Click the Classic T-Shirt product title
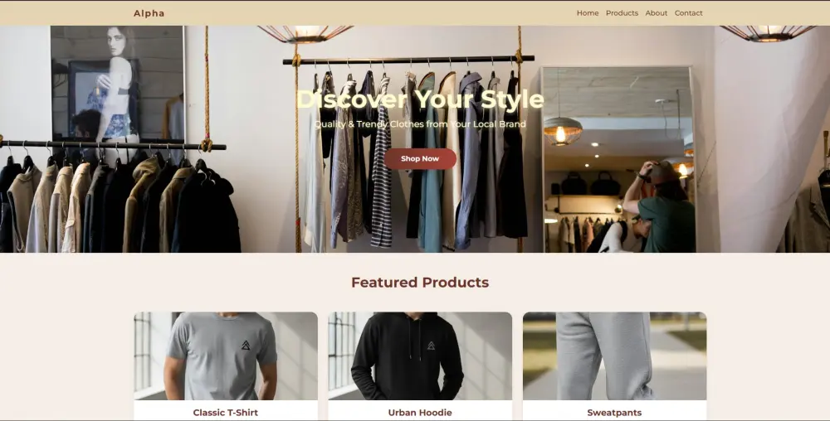 [x=226, y=413]
